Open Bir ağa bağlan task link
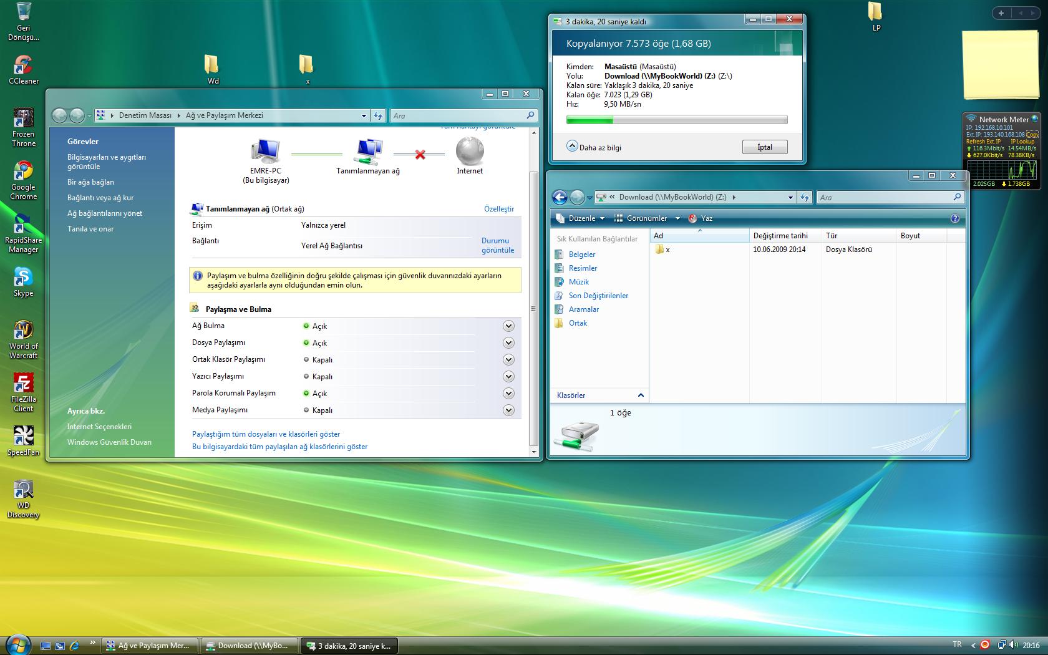This screenshot has width=1048, height=655. point(90,182)
